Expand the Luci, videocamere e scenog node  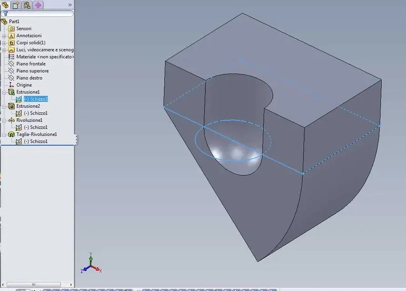click(x=4, y=50)
